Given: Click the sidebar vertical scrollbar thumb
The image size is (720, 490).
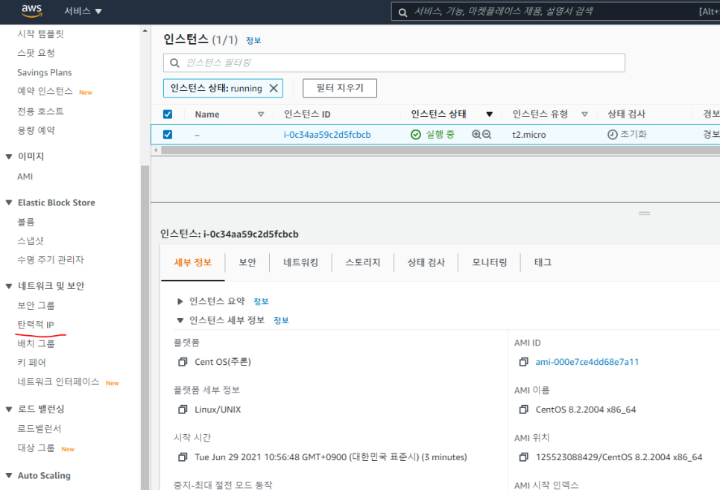Looking at the screenshot, I should click(x=145, y=327).
